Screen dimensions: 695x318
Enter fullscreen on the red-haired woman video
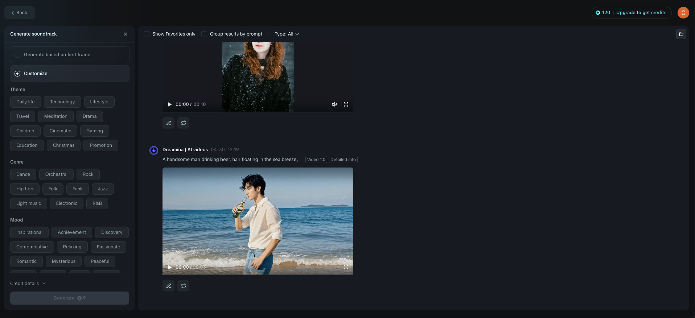[x=346, y=104]
